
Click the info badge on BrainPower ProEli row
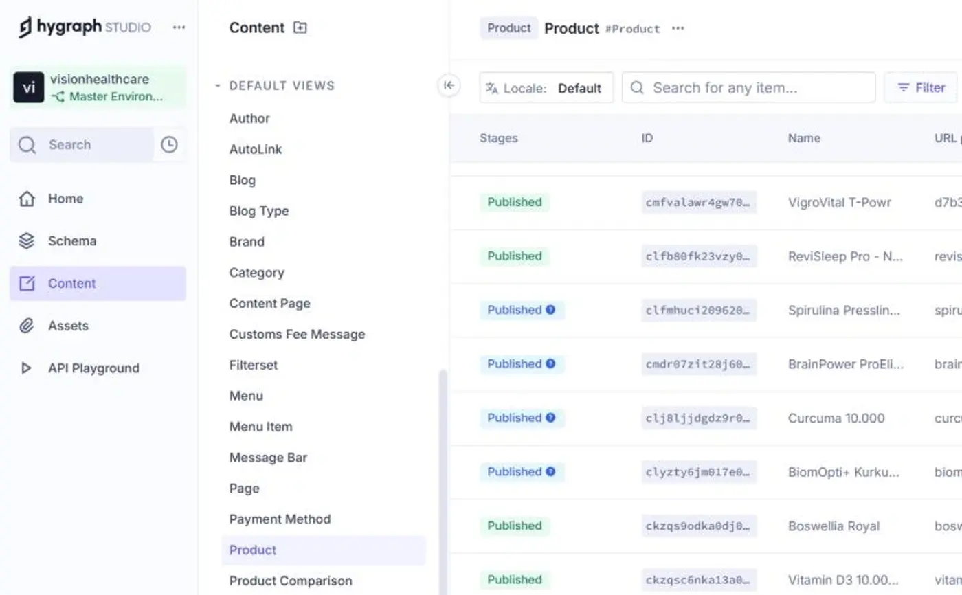tap(550, 363)
